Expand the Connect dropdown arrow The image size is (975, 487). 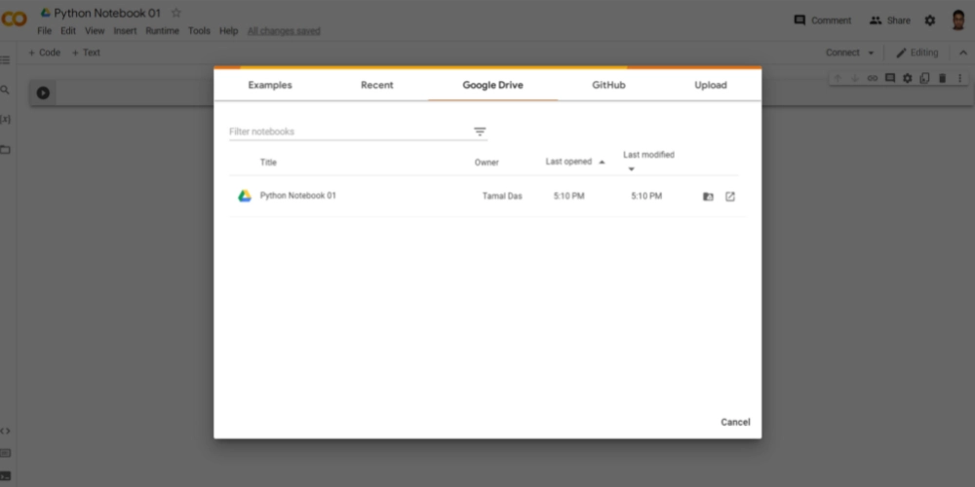pyautogui.click(x=871, y=53)
